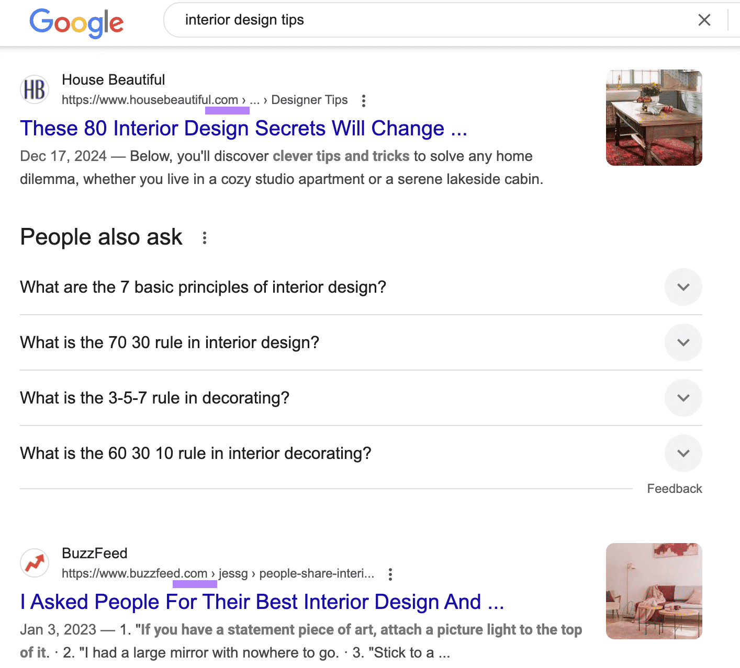Open the three-dot menu next to buzzfeed.com
Viewport: 740px width, 668px height.
point(390,574)
